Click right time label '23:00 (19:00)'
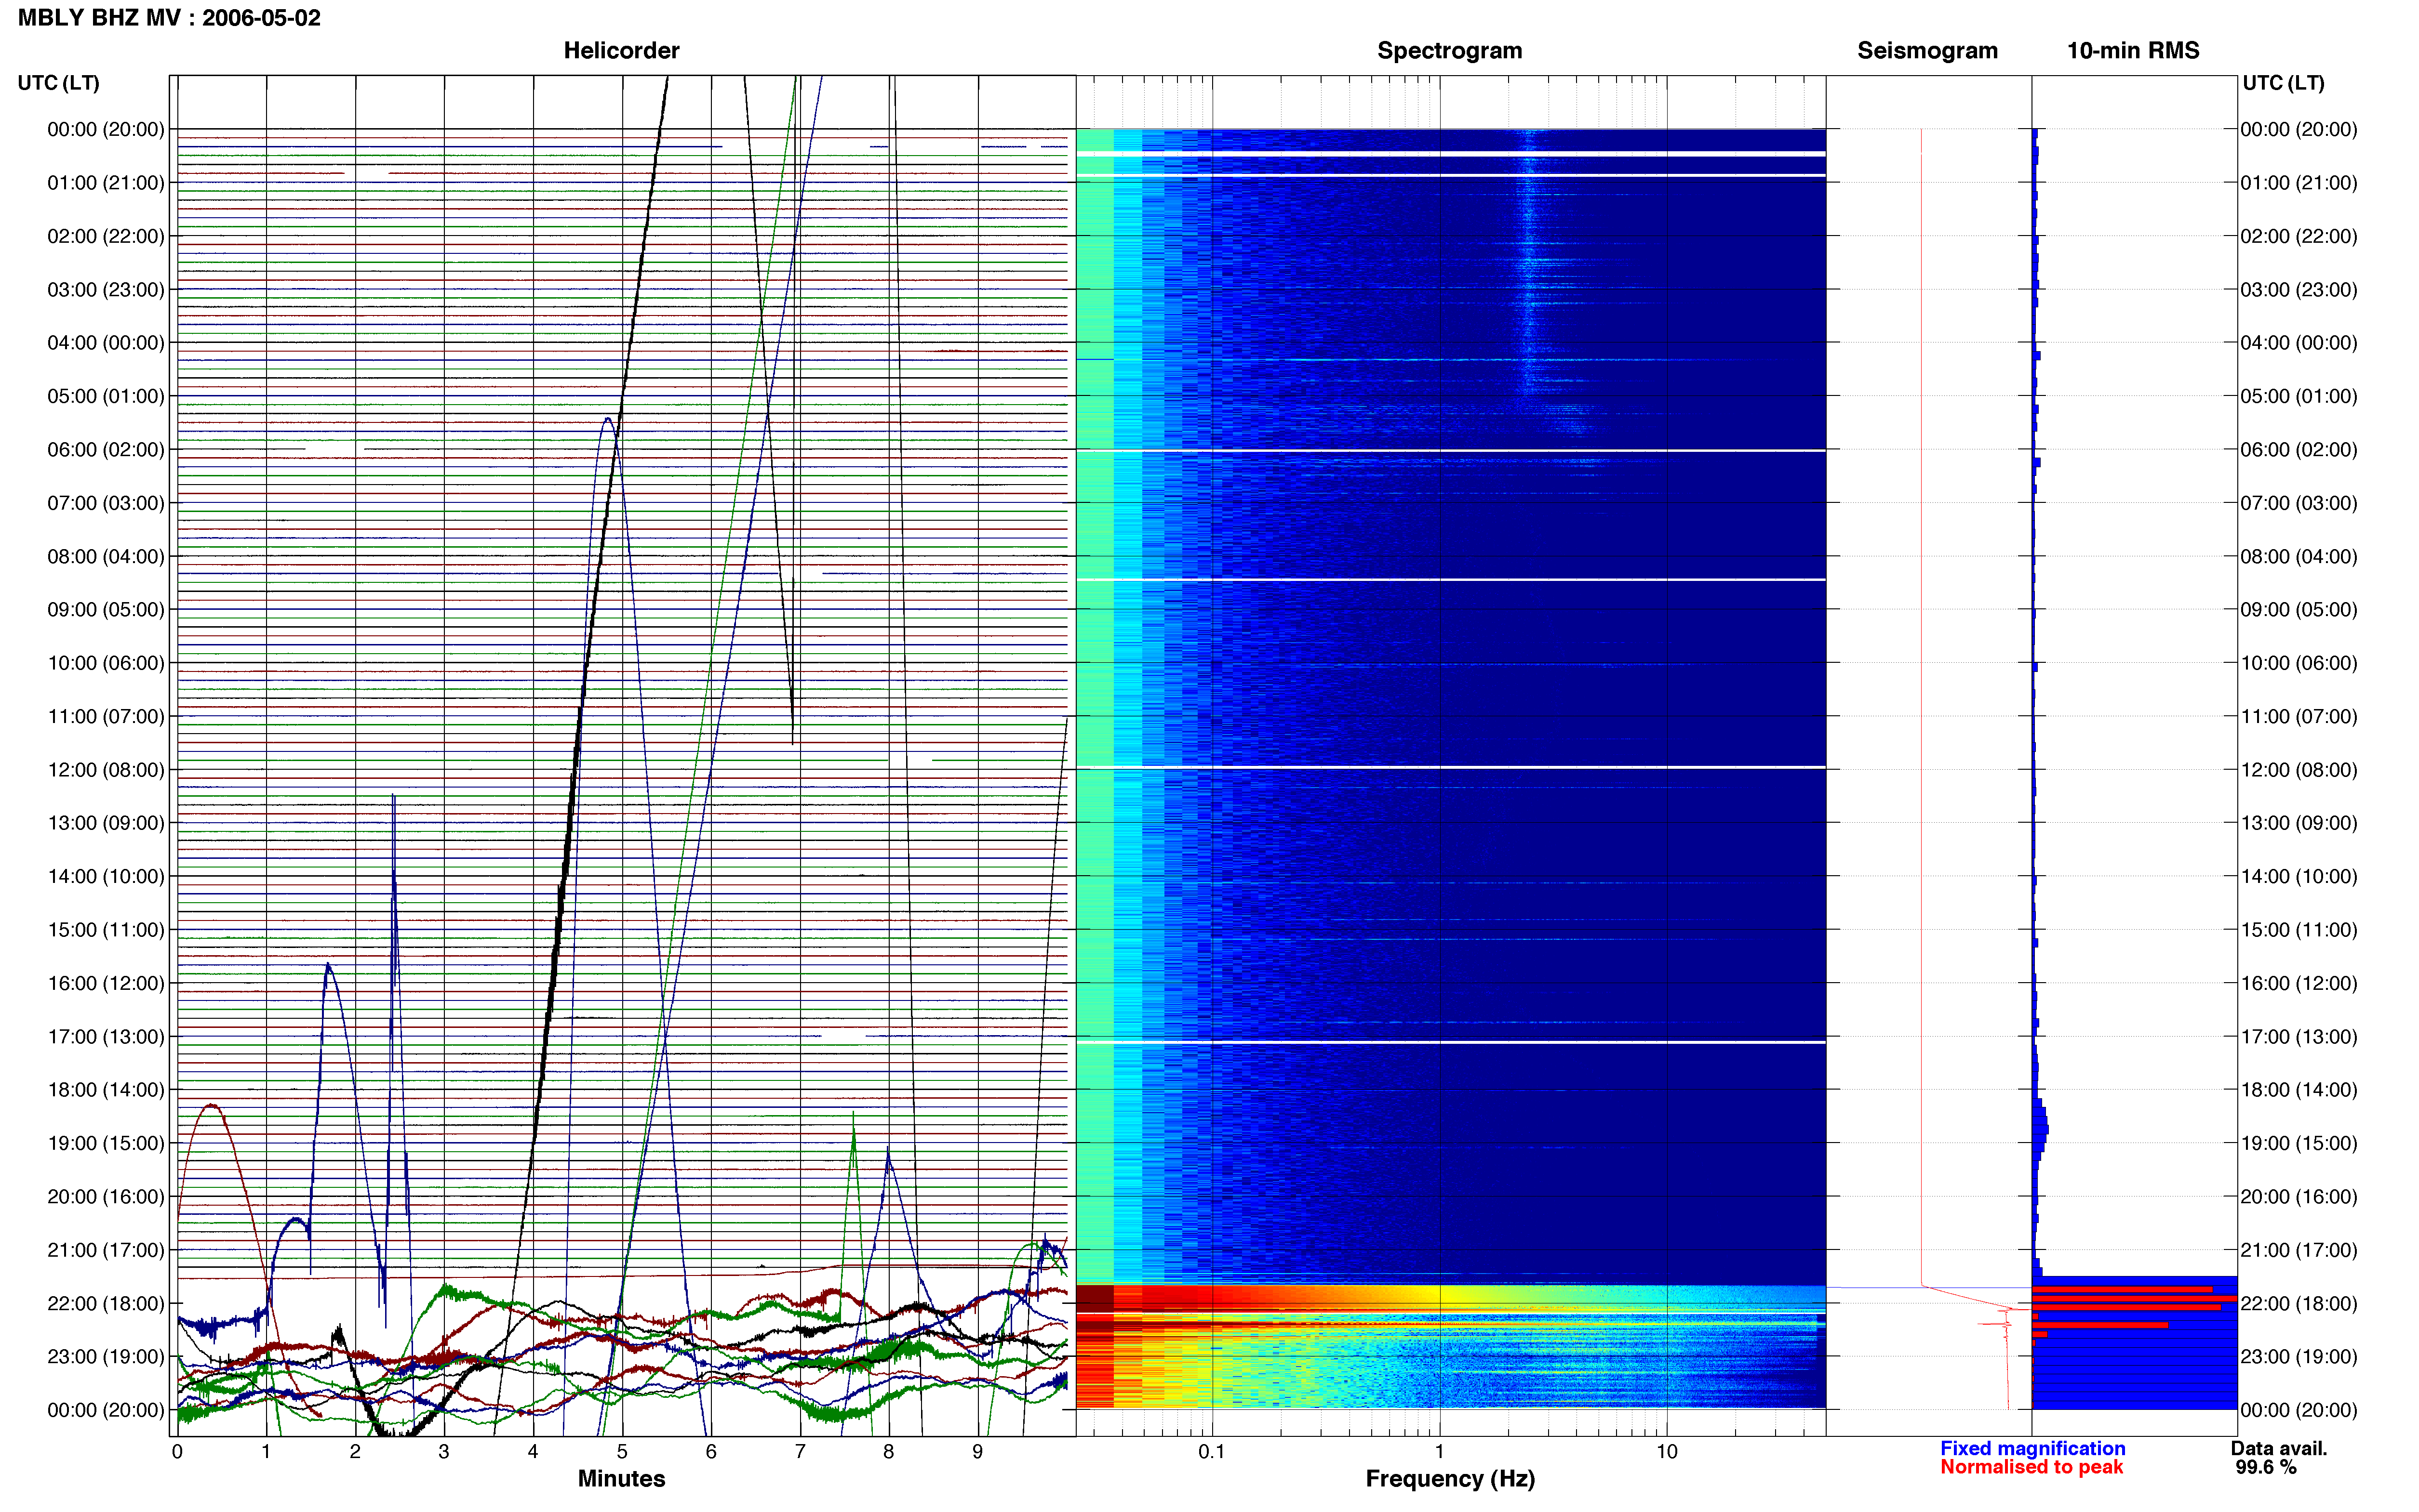 [2299, 1356]
